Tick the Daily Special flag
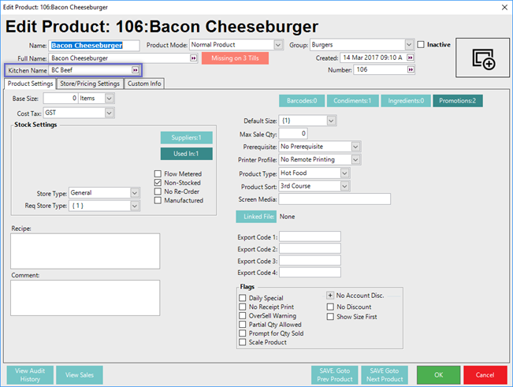Image resolution: width=513 pixels, height=387 pixels. pos(243,299)
